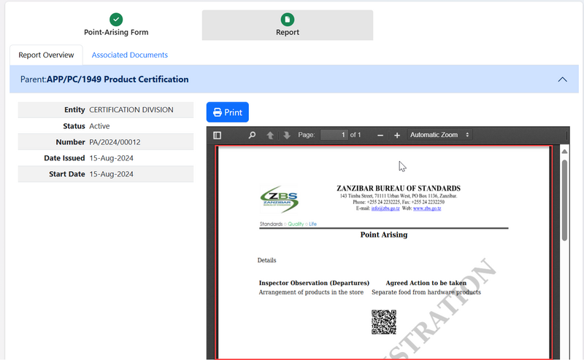Open the find-in-document search tool

coord(252,136)
